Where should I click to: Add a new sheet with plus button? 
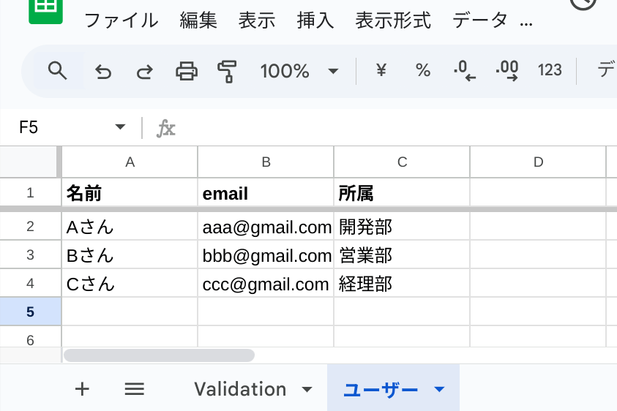[82, 389]
